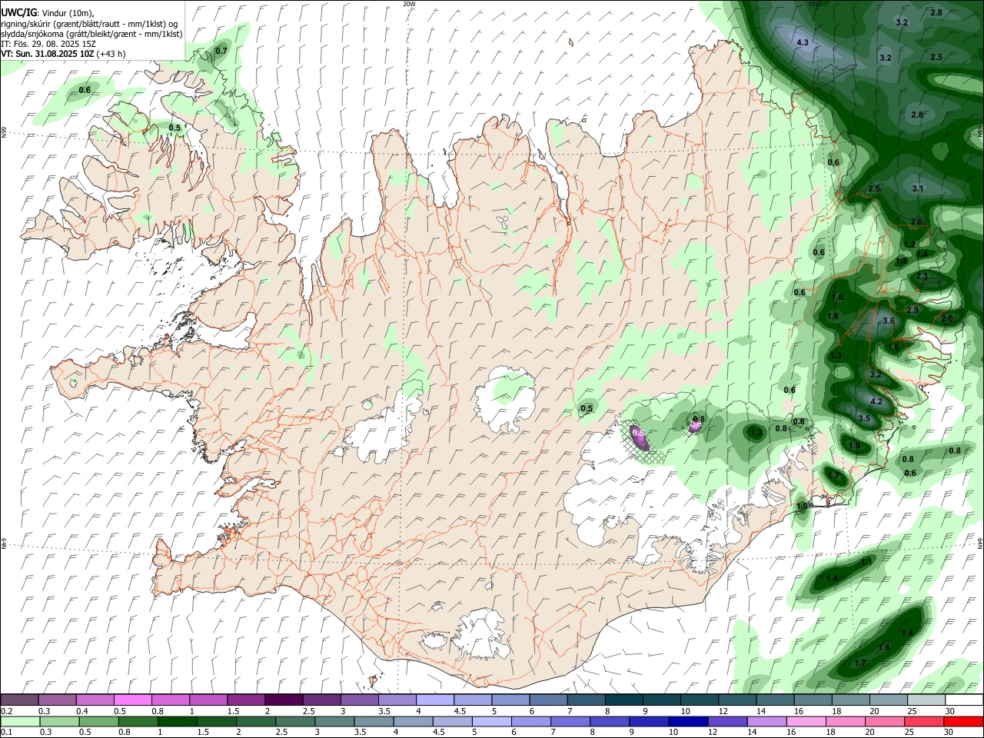This screenshot has height=738, width=984.
Task: Click the 'IT: Fös. 29. 08. 2025 15Z' line
Action: point(48,44)
